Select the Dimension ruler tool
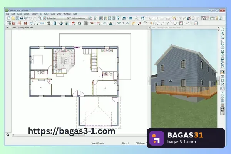 coord(133,23)
